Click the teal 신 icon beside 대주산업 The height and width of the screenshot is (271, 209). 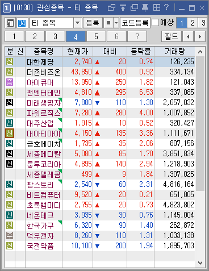(10, 123)
